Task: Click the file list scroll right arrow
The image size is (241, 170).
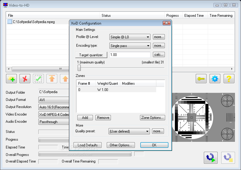Action: click(232, 69)
